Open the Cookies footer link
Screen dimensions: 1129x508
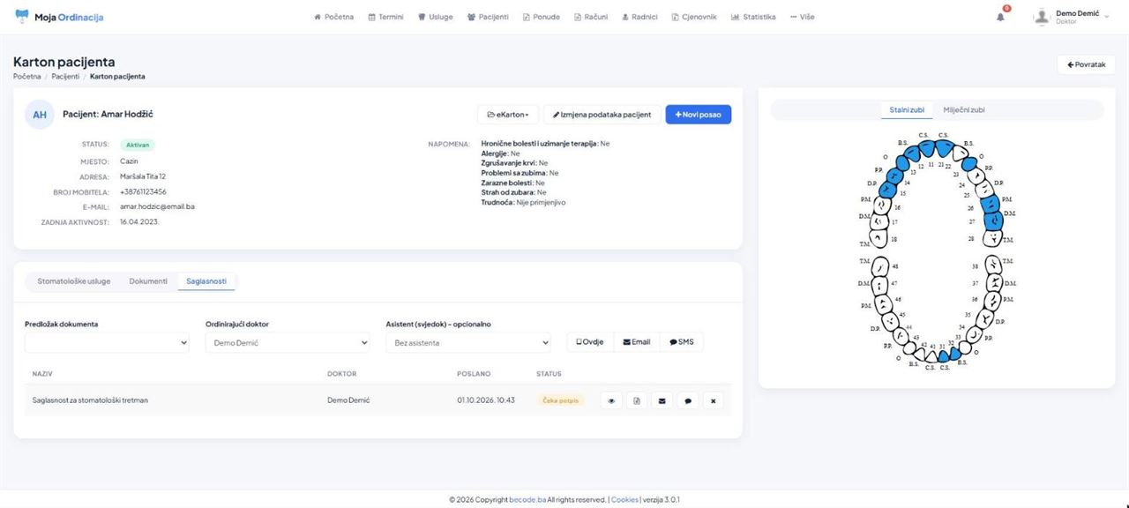point(624,499)
